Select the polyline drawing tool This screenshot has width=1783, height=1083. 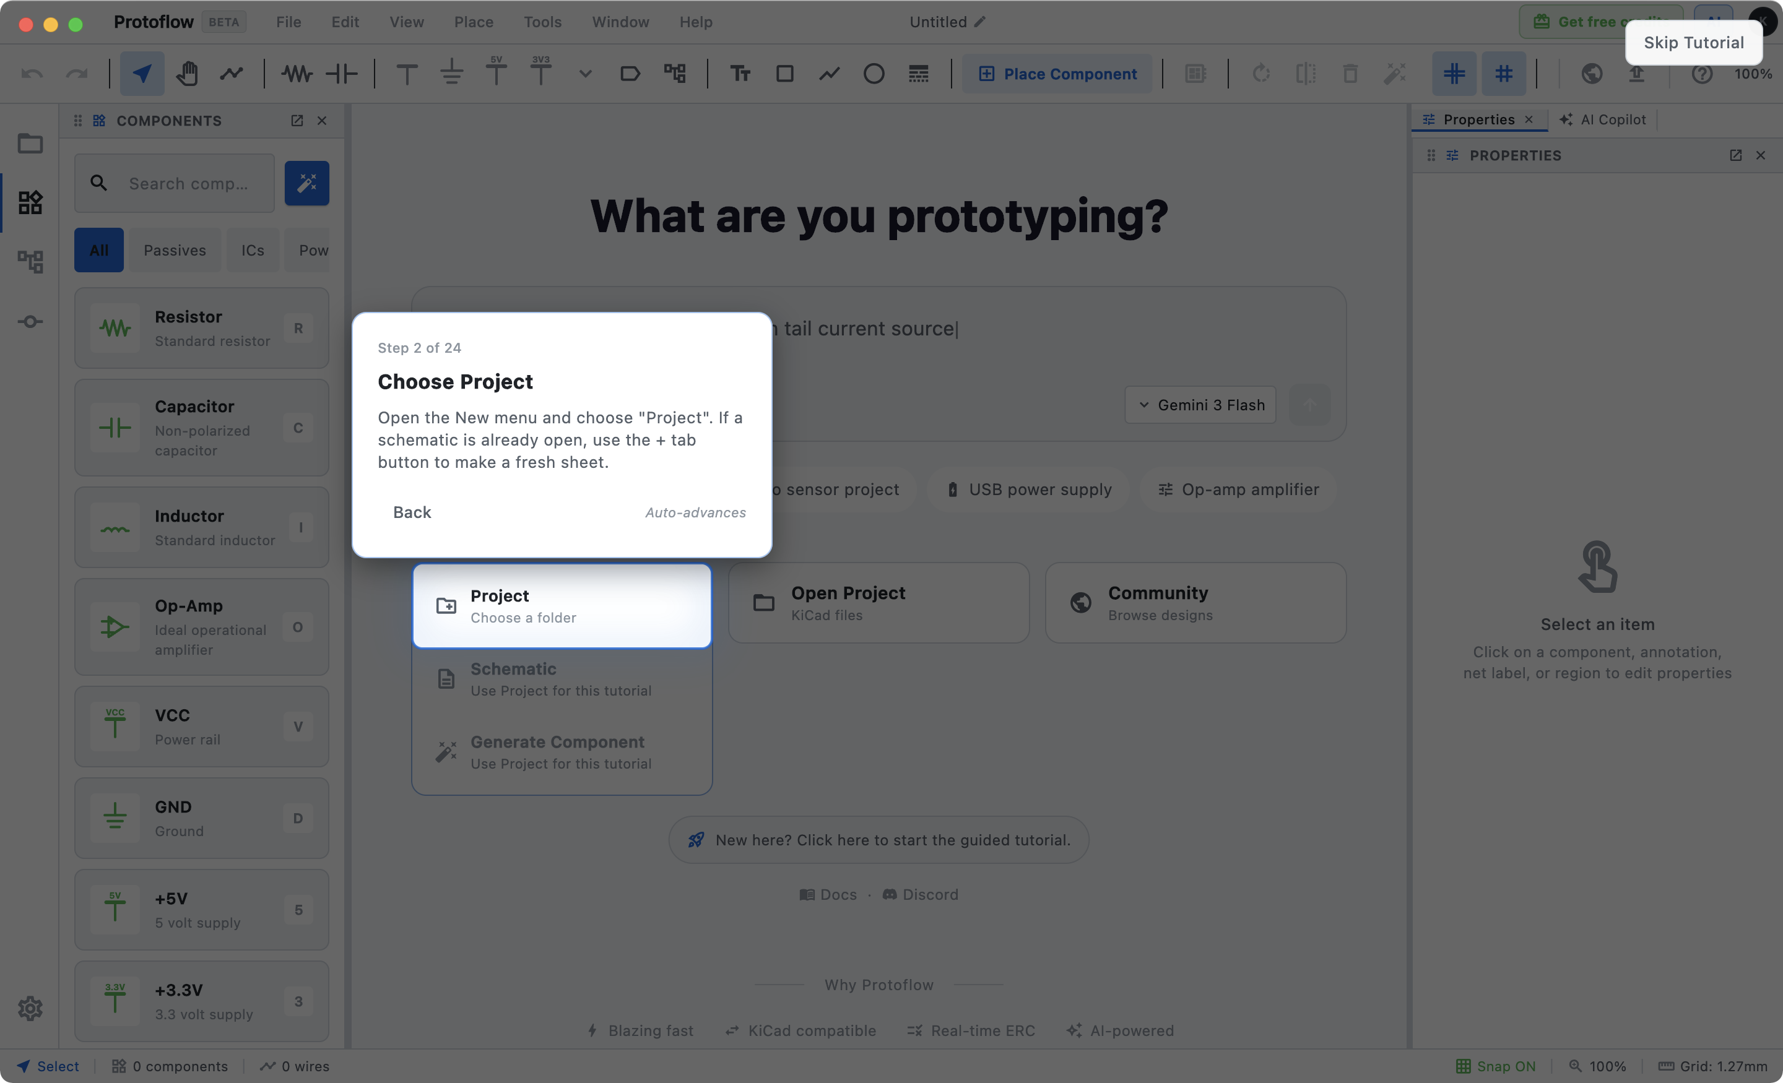pyautogui.click(x=829, y=73)
